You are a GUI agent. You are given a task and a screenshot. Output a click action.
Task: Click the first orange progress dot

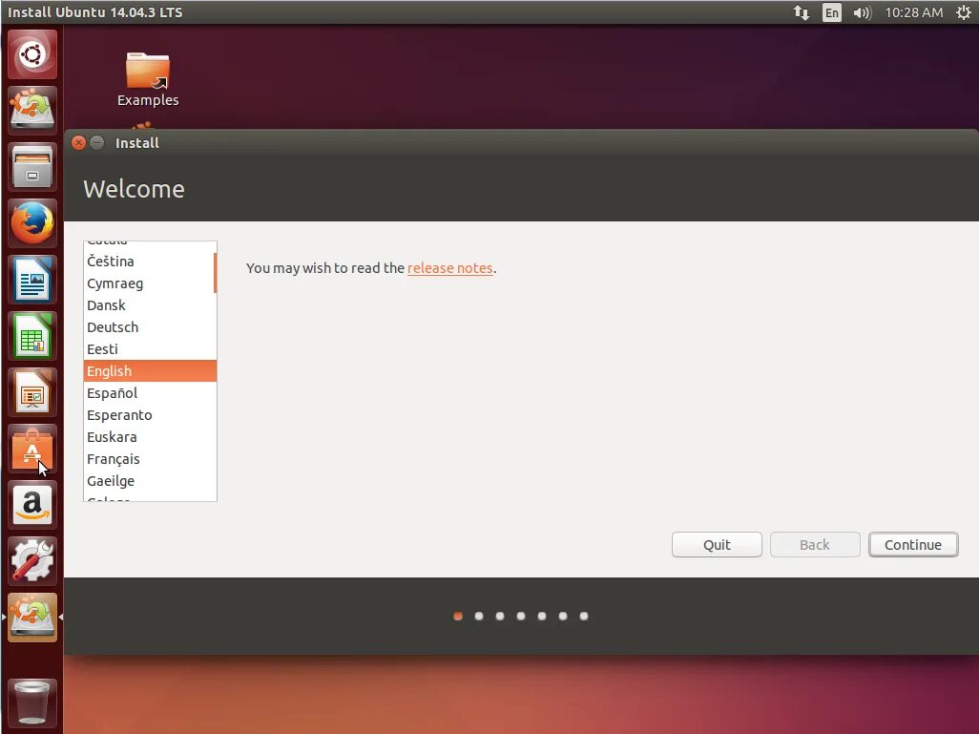click(x=458, y=616)
